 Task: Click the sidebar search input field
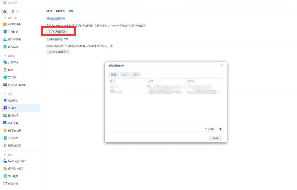(25, 11)
